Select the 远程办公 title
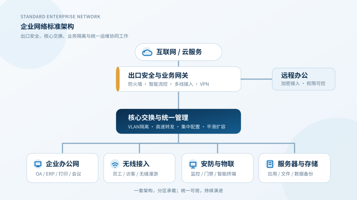This screenshot has height=200, width=357. pyautogui.click(x=294, y=75)
